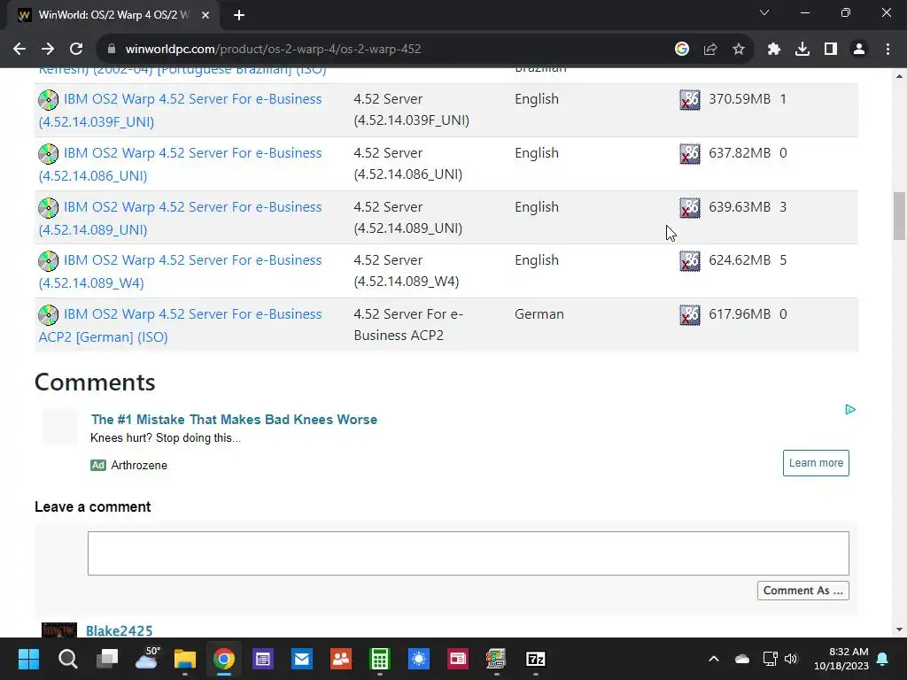Open the volume control in system tray
This screenshot has width=907, height=680.
click(x=791, y=659)
